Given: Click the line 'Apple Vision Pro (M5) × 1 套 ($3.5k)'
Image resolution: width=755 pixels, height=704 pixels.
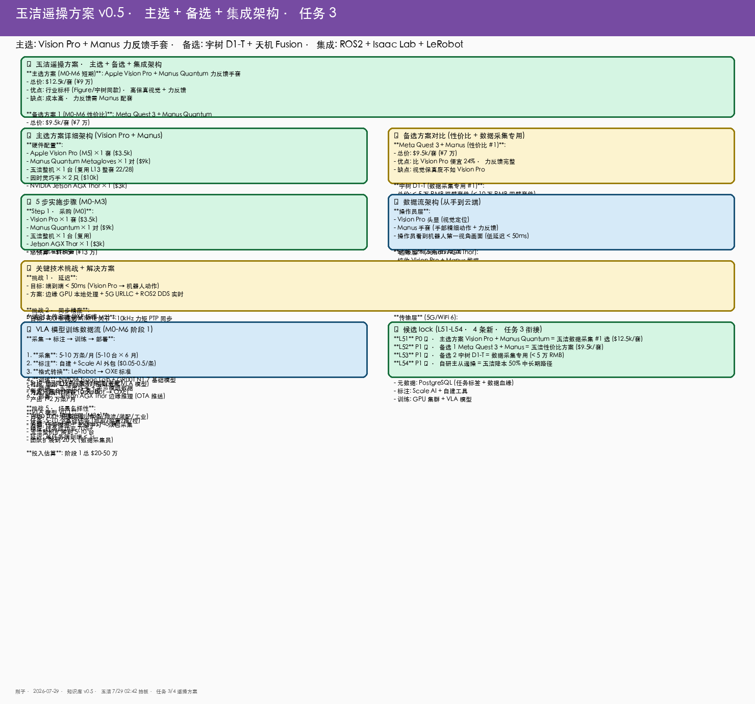Looking at the screenshot, I should tap(79, 153).
